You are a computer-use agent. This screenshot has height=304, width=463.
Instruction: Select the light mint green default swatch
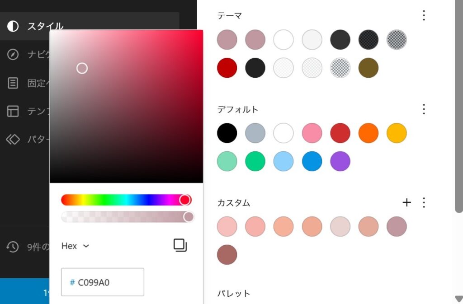click(x=227, y=161)
